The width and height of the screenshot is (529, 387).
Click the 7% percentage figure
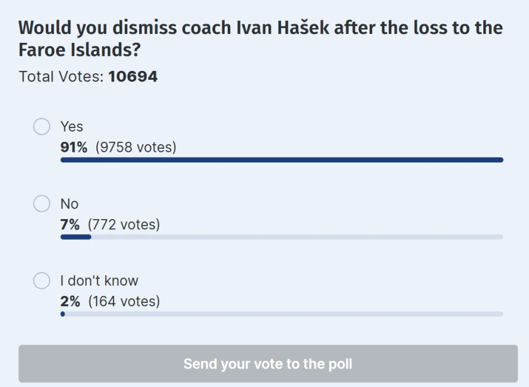(x=70, y=224)
